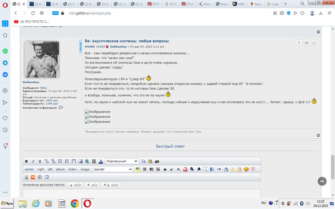Click the volume speaker tray icon
This screenshot has height=209, width=335.
(x=308, y=203)
